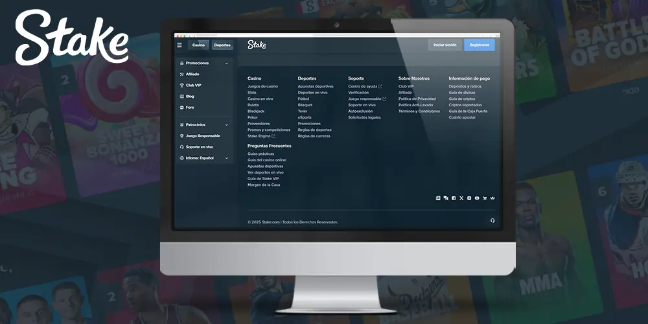The image size is (648, 324).
Task: Open the Póker link
Action: click(253, 117)
